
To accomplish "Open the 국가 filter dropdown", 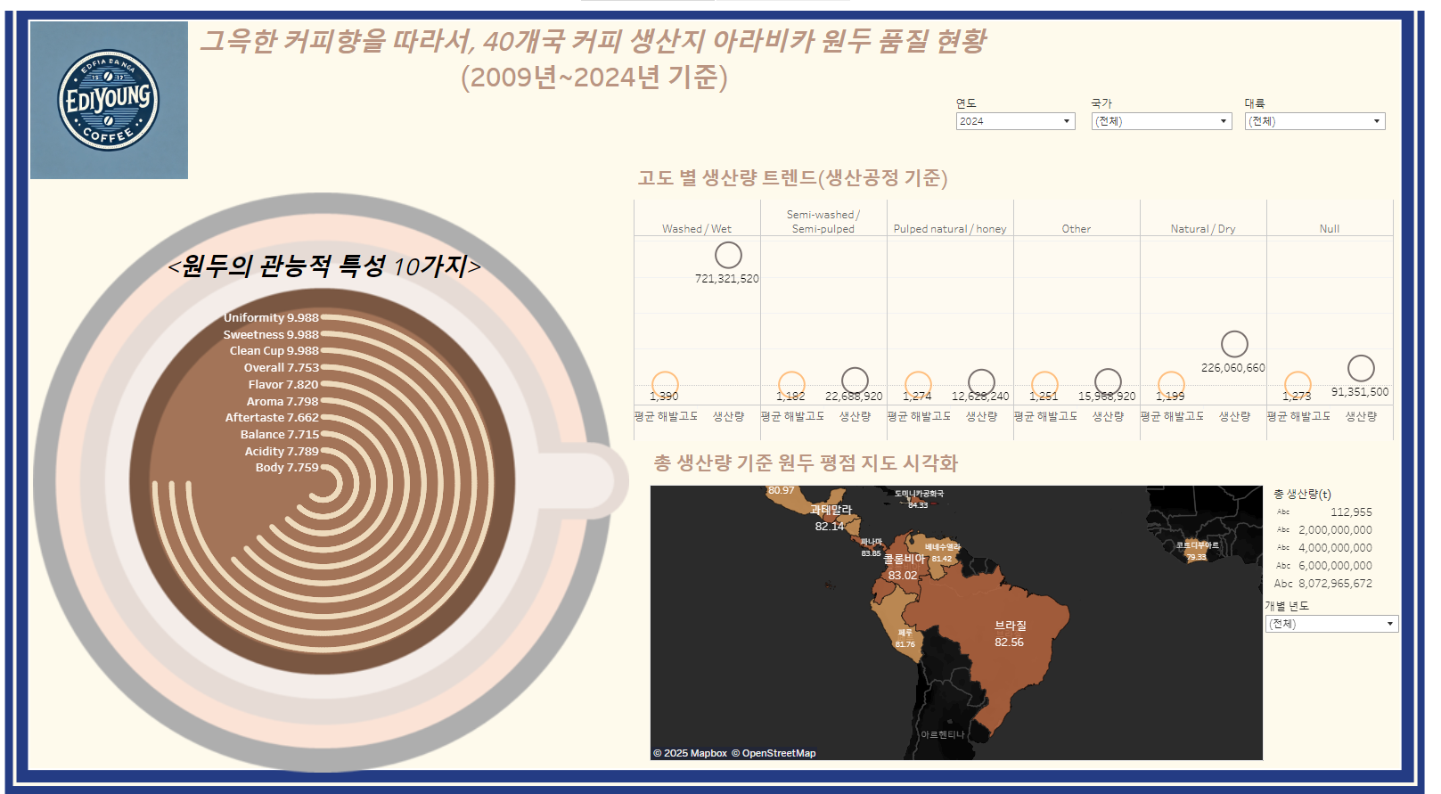I will [x=1161, y=121].
